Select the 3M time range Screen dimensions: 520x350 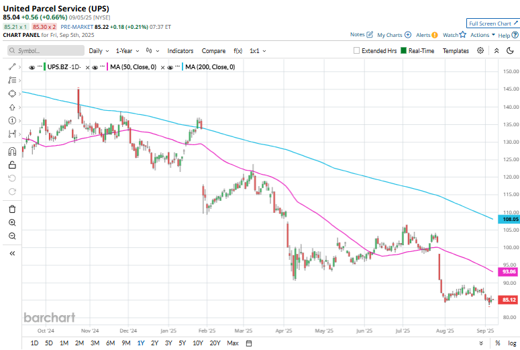click(95, 343)
